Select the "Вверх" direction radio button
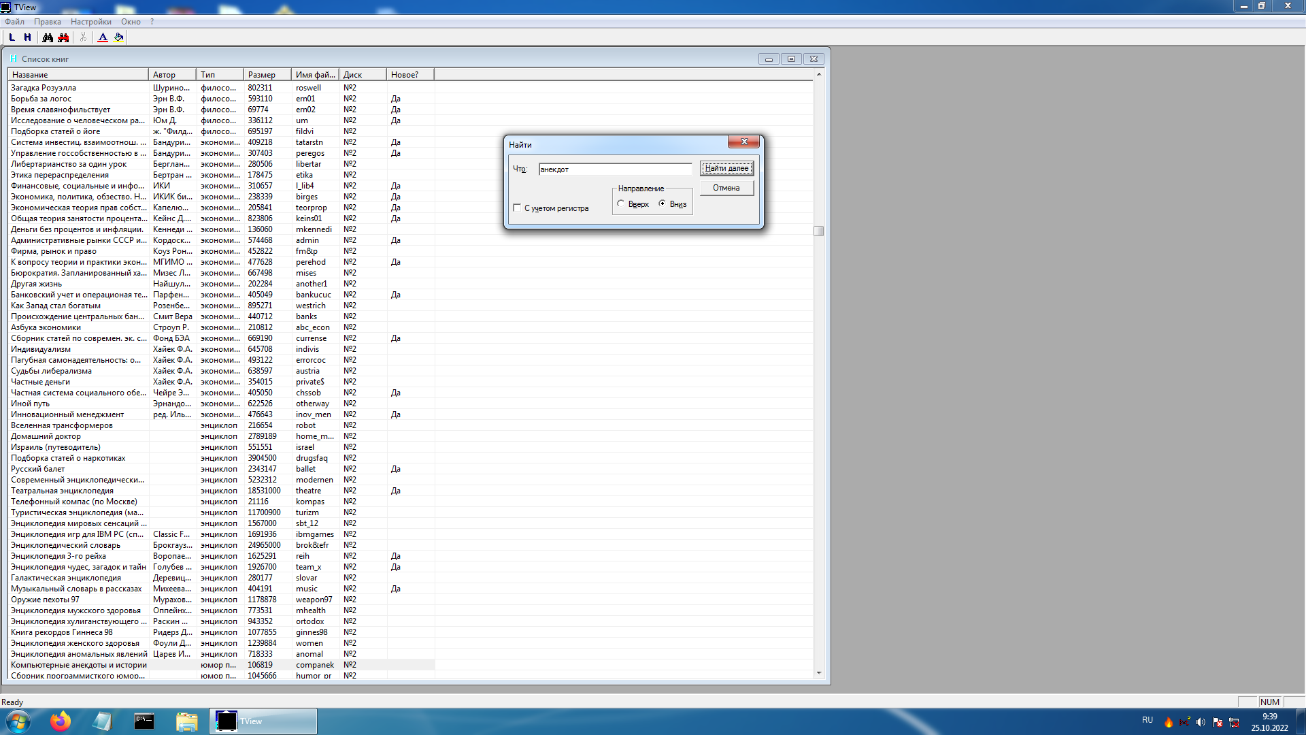1306x735 pixels. (621, 203)
